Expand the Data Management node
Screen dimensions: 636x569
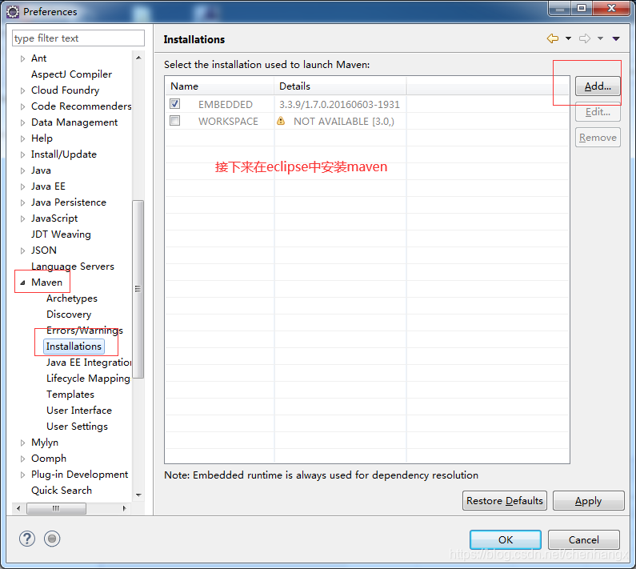point(22,123)
